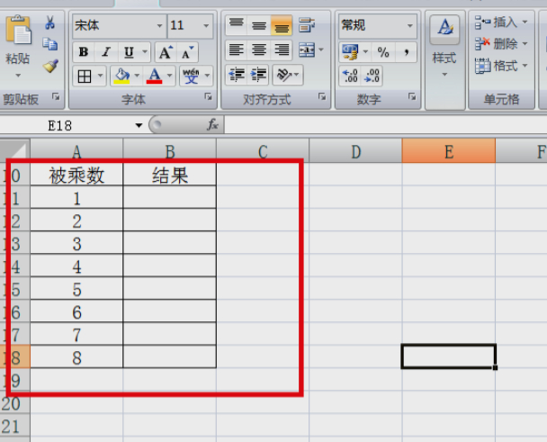This screenshot has width=547, height=442.
Task: Align text right
Action: (282, 50)
